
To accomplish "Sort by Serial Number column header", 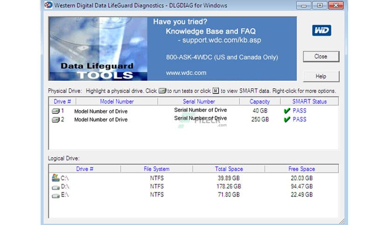I will point(199,101).
